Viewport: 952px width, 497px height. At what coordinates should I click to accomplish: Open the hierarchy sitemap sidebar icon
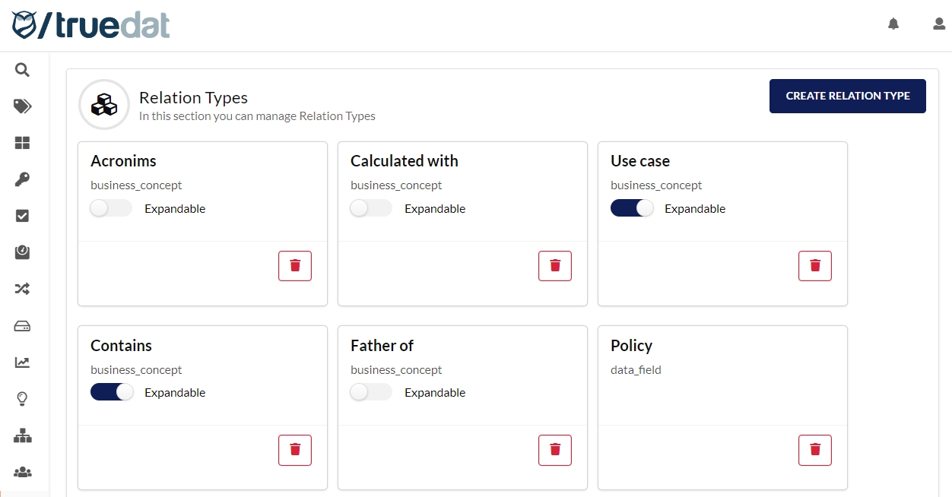[x=22, y=435]
